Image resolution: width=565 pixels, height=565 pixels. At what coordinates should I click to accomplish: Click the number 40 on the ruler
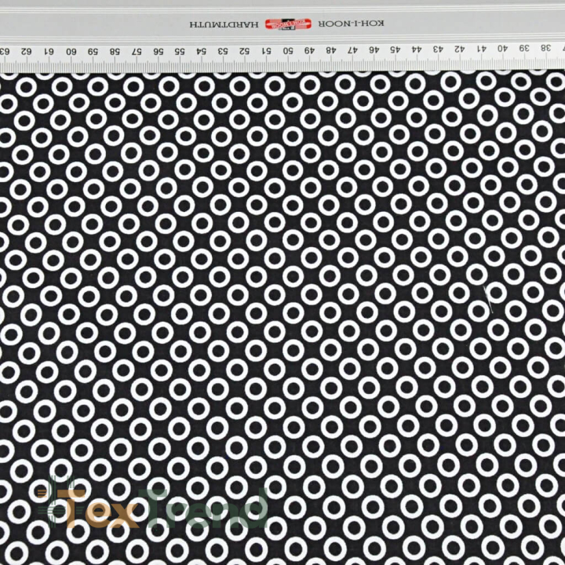[503, 49]
